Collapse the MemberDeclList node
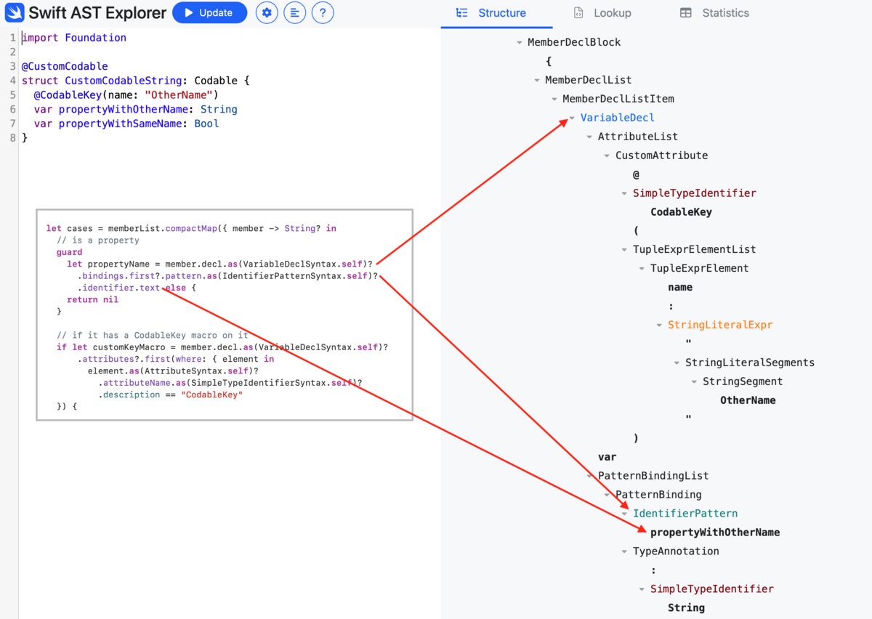The image size is (872, 619). click(x=537, y=81)
